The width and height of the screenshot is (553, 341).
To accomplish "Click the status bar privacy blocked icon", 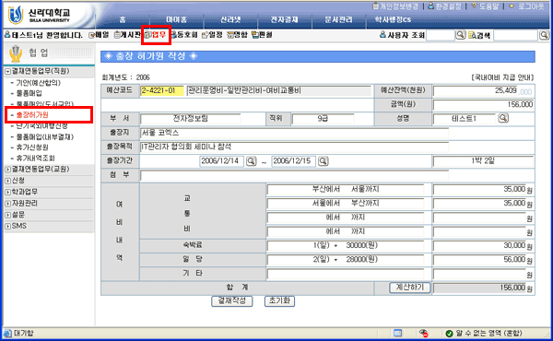I will pyautogui.click(x=423, y=334).
